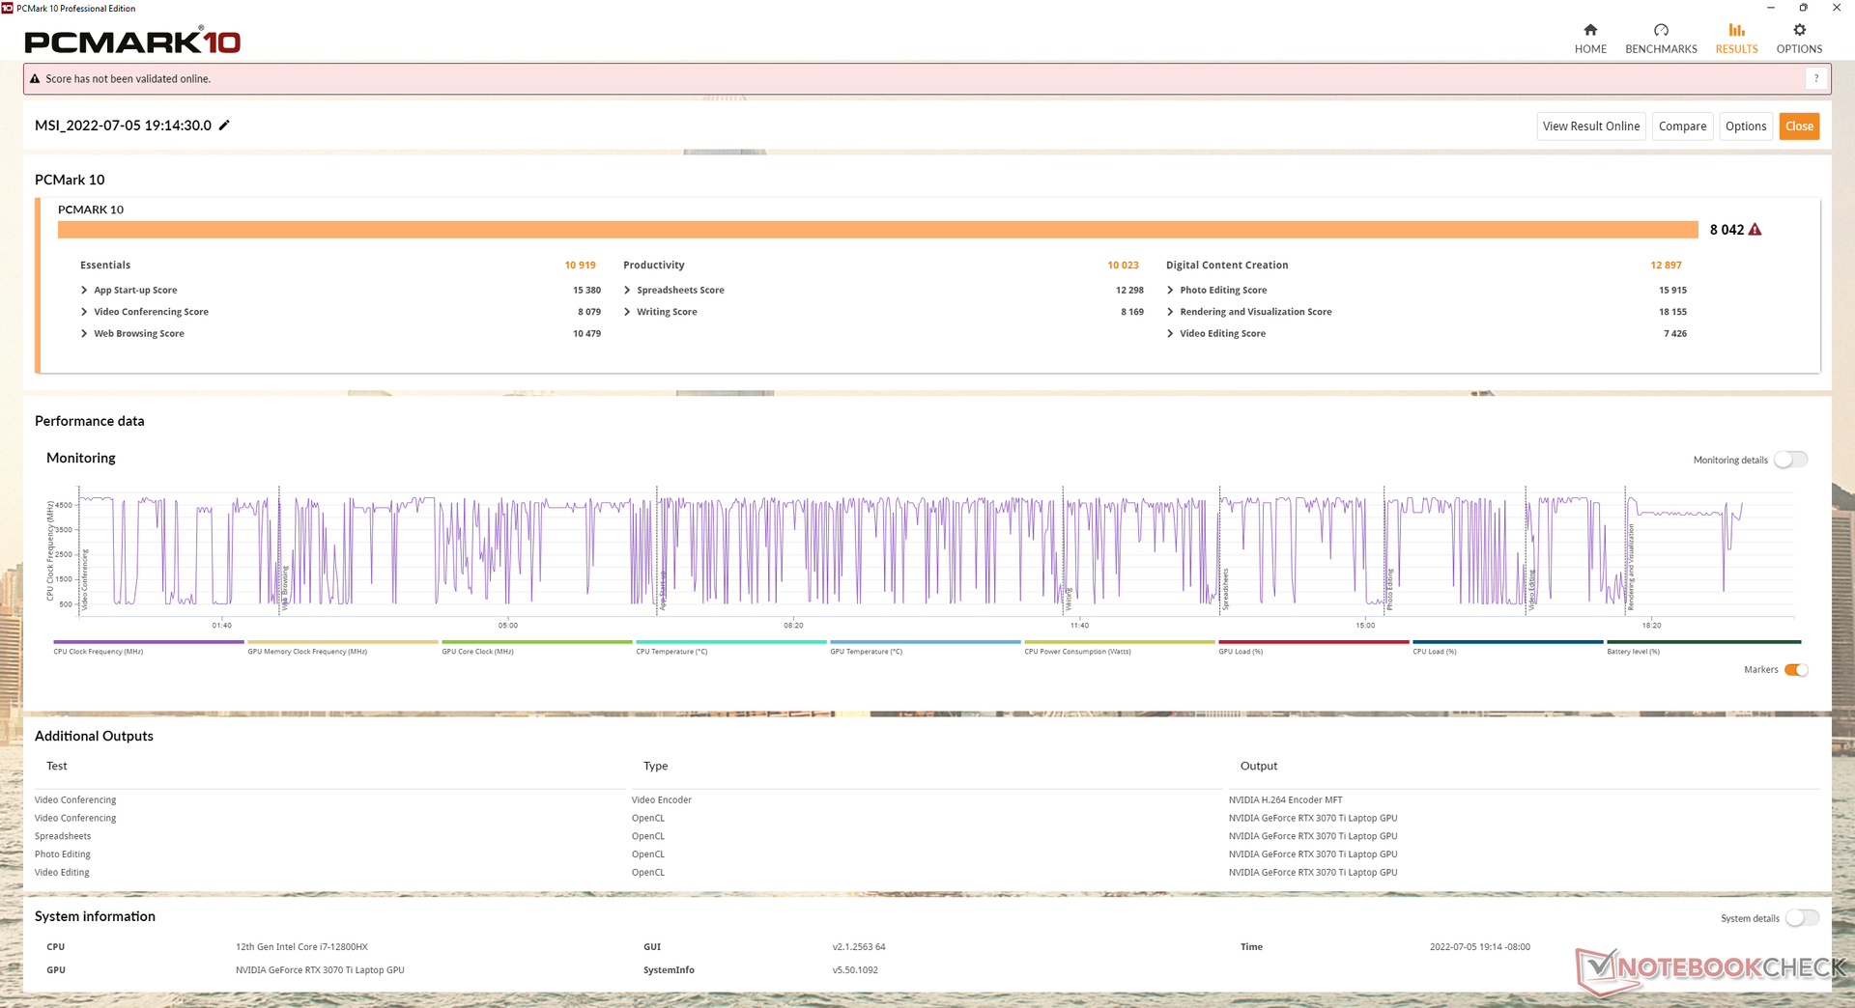Click the red warning triangle beside score 8 042
This screenshot has width=1855, height=1008.
(1755, 230)
